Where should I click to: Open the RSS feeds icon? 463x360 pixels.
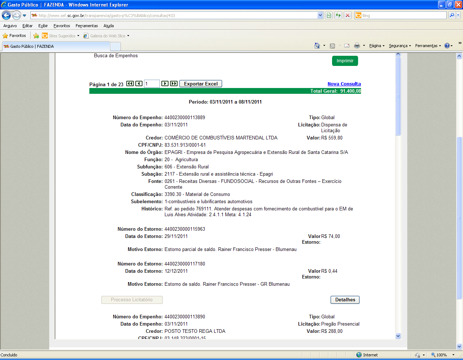coord(332,46)
